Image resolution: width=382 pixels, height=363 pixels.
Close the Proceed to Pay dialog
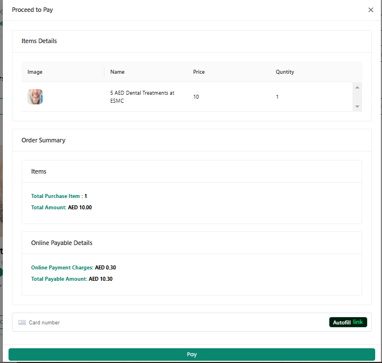(371, 10)
